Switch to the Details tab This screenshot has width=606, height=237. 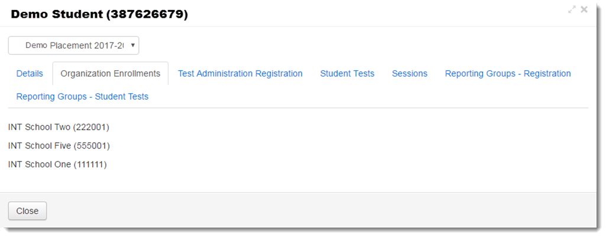coord(30,74)
